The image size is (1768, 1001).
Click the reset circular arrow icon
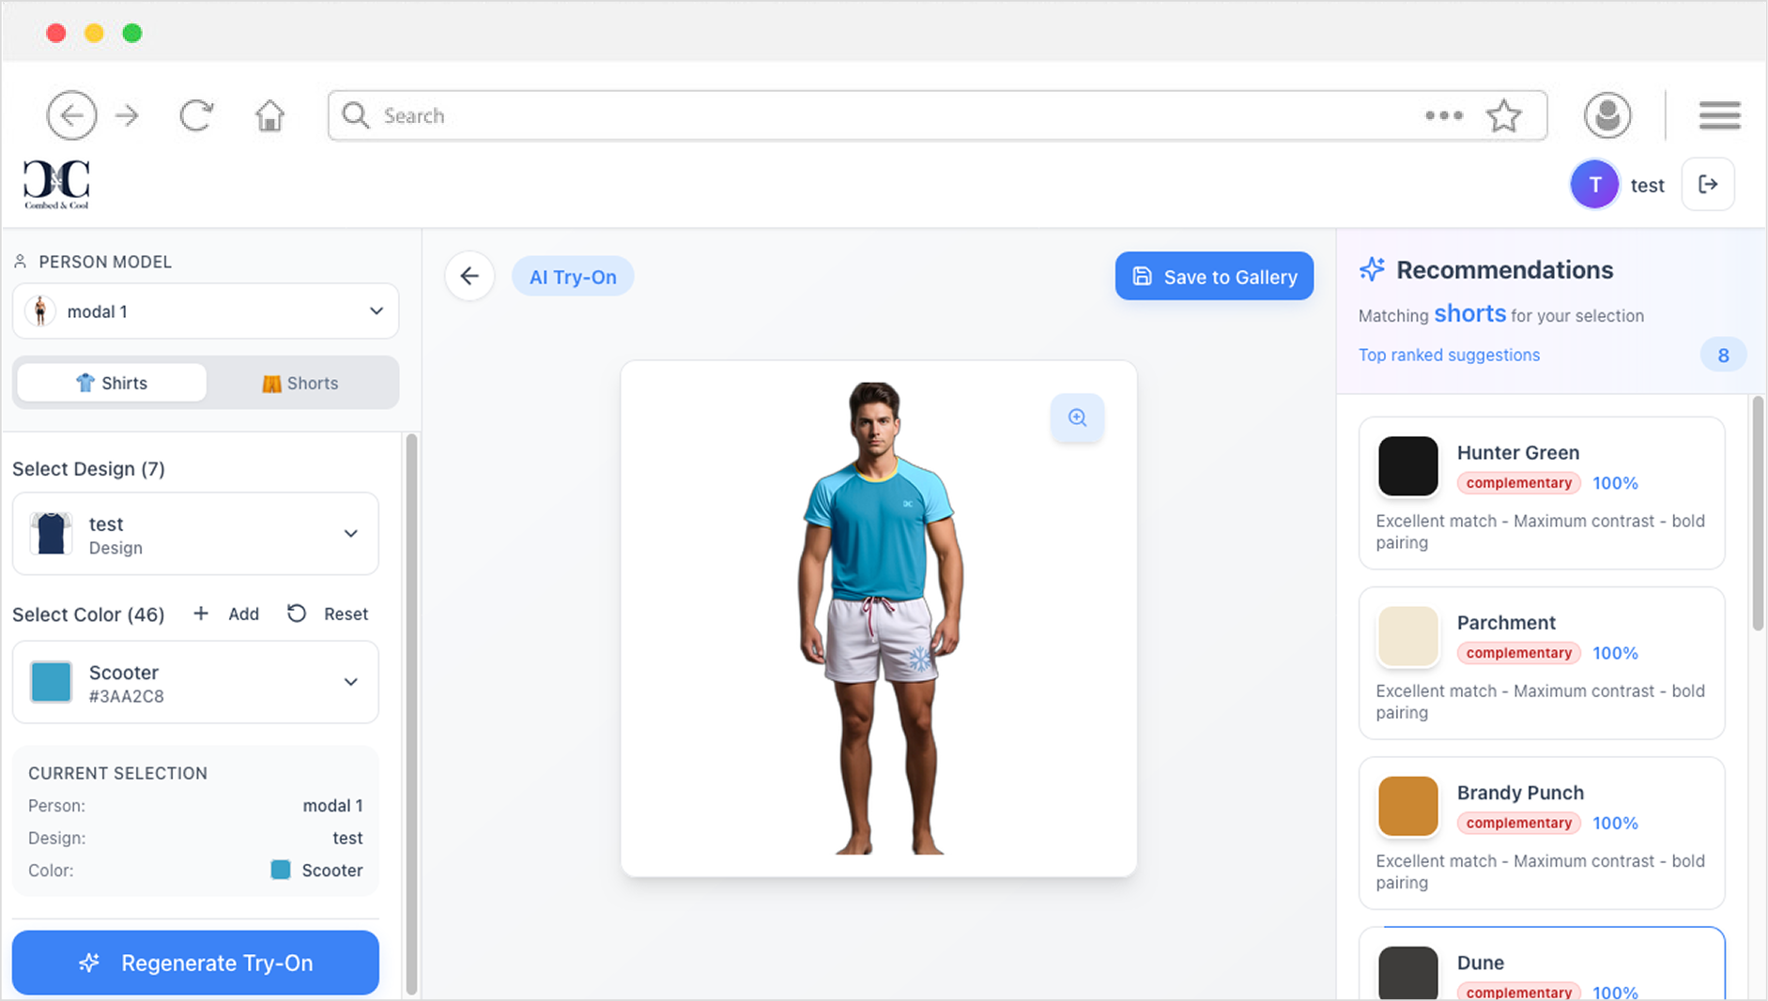point(297,614)
